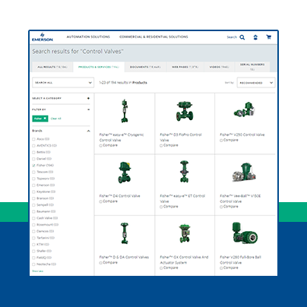Open Fisher easy-e Cryogenic Control Valve link
This screenshot has height=307, width=307.
point(122,138)
